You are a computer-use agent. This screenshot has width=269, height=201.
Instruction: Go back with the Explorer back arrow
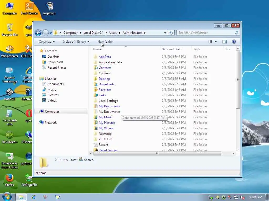click(38, 33)
